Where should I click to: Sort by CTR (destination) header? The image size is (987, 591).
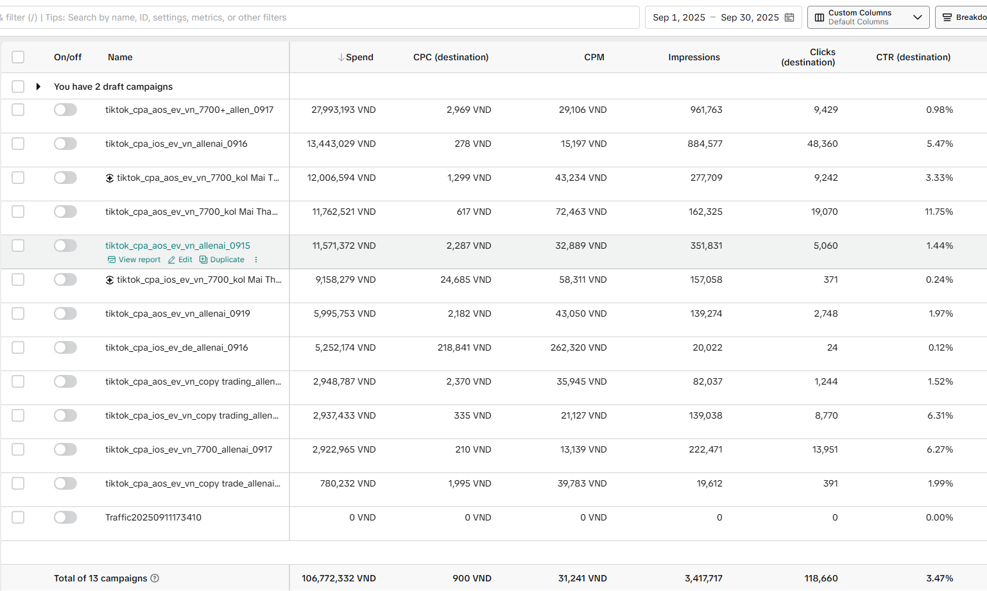pos(913,57)
